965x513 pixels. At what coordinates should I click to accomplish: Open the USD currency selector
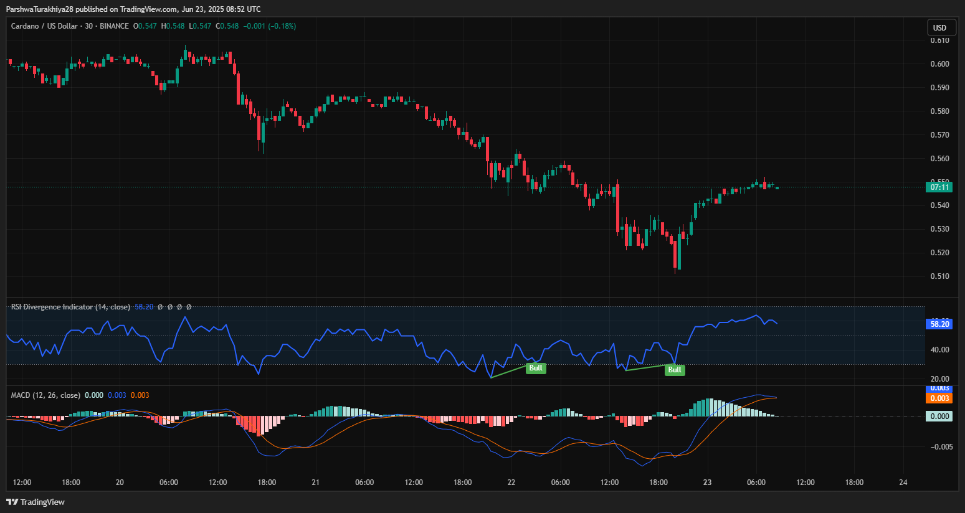(939, 27)
